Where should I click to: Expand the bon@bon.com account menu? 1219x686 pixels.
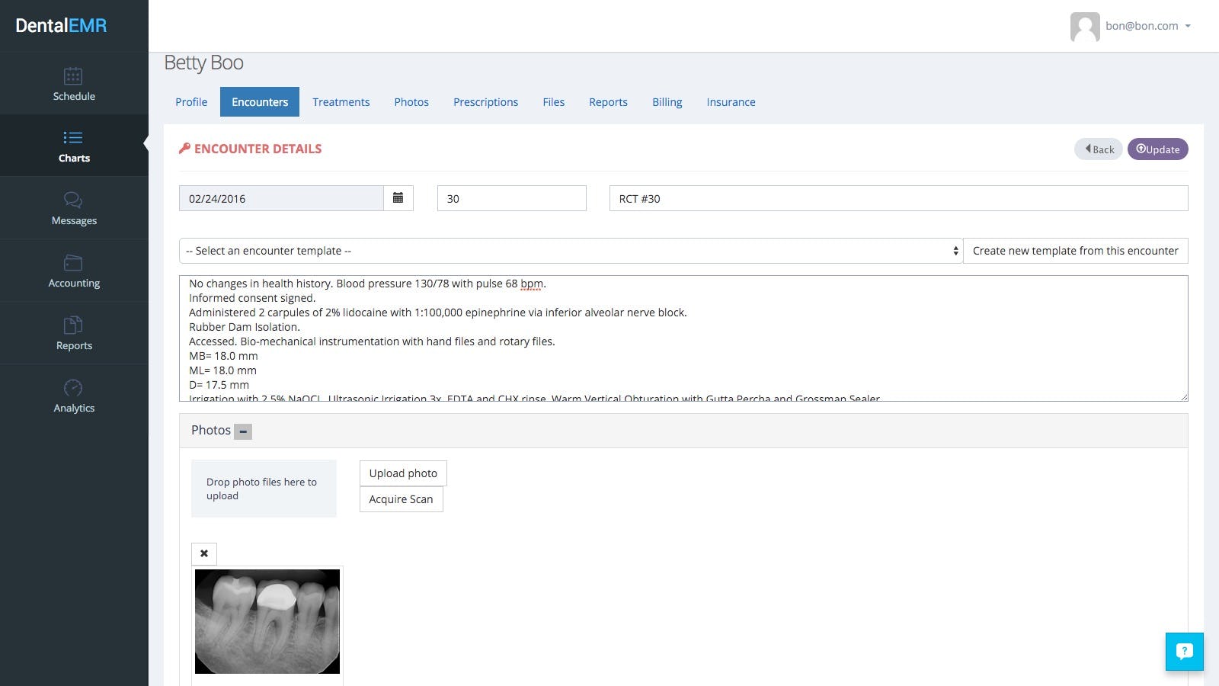click(x=1187, y=26)
